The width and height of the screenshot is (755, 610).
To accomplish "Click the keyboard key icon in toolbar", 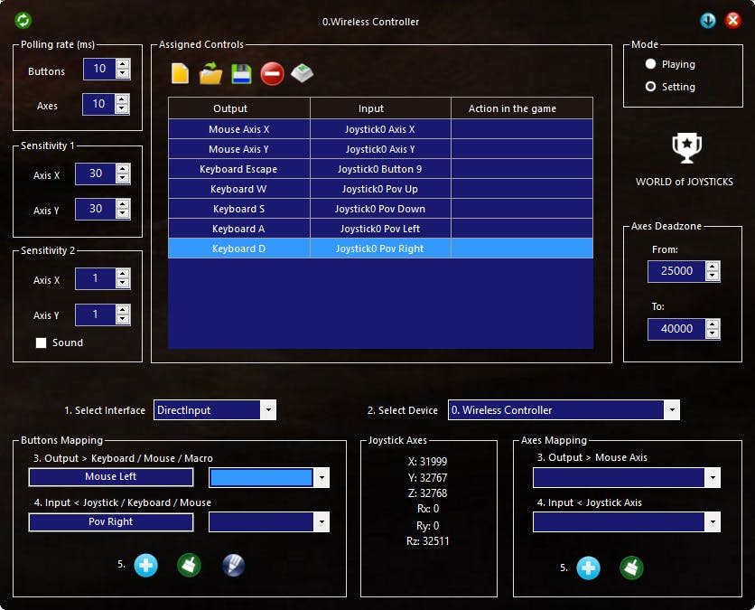I will [303, 73].
